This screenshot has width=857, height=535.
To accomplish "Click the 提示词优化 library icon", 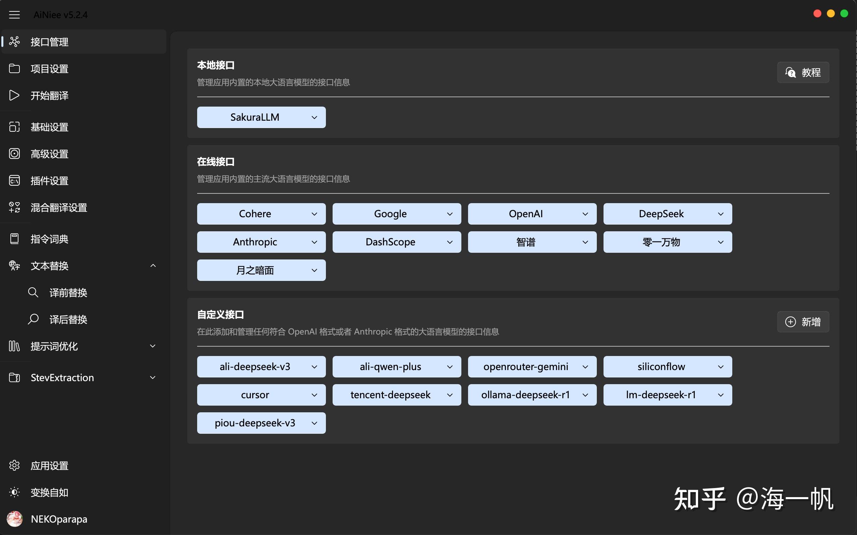I will (14, 346).
